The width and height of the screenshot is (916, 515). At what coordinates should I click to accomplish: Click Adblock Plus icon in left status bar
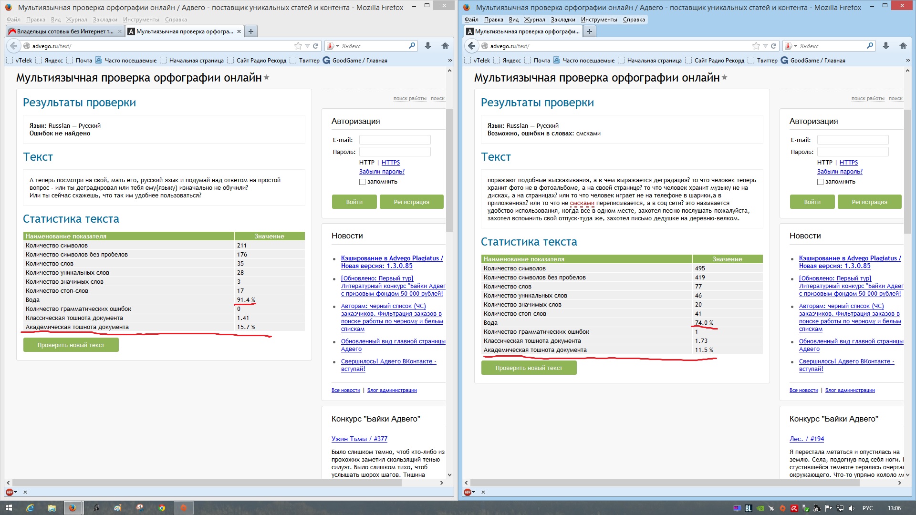pyautogui.click(x=10, y=492)
